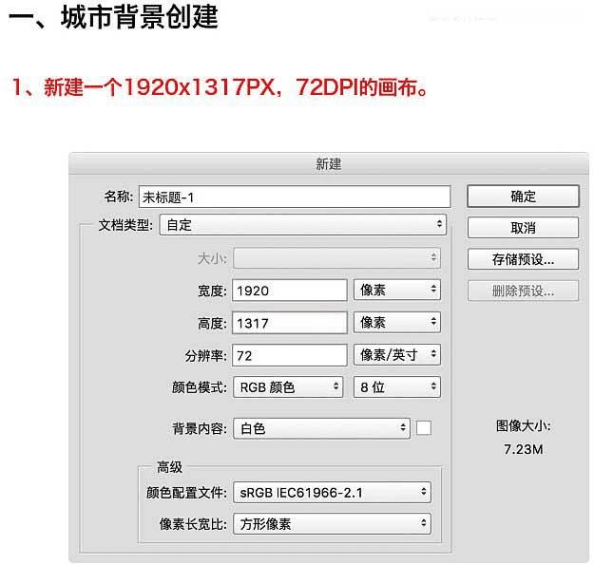
Task: Click the 颜色配置文件 label
Action: coord(186,493)
